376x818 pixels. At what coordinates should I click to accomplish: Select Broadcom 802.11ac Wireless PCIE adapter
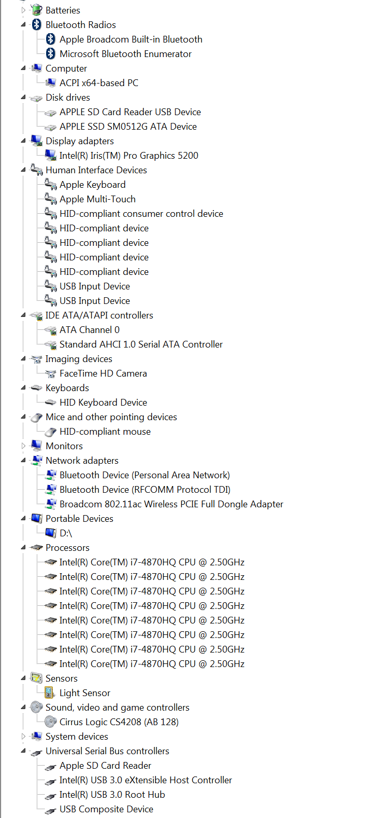pyautogui.click(x=171, y=504)
